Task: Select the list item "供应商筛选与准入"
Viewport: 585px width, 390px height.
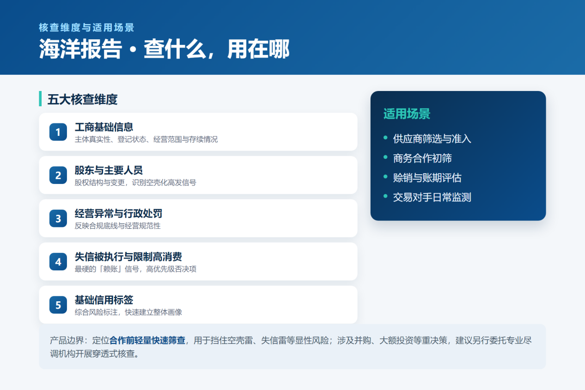Action: (x=432, y=139)
